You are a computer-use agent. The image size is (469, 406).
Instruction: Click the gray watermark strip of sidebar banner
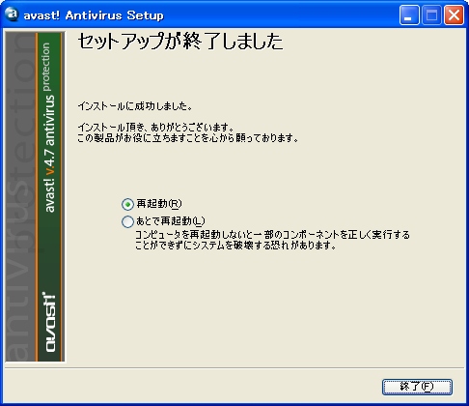[x=20, y=196]
